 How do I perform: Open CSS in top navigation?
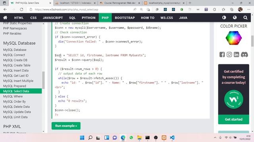[x=33, y=18]
